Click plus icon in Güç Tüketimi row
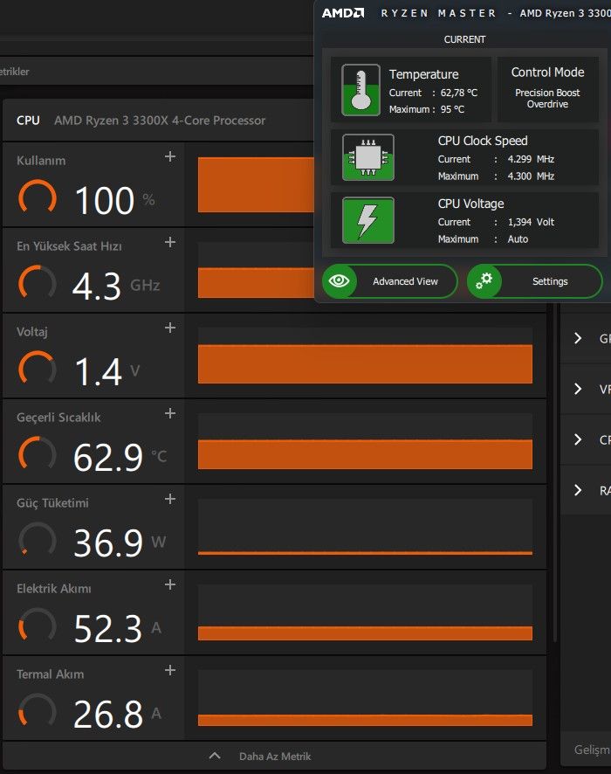This screenshot has width=611, height=774. pyautogui.click(x=170, y=499)
